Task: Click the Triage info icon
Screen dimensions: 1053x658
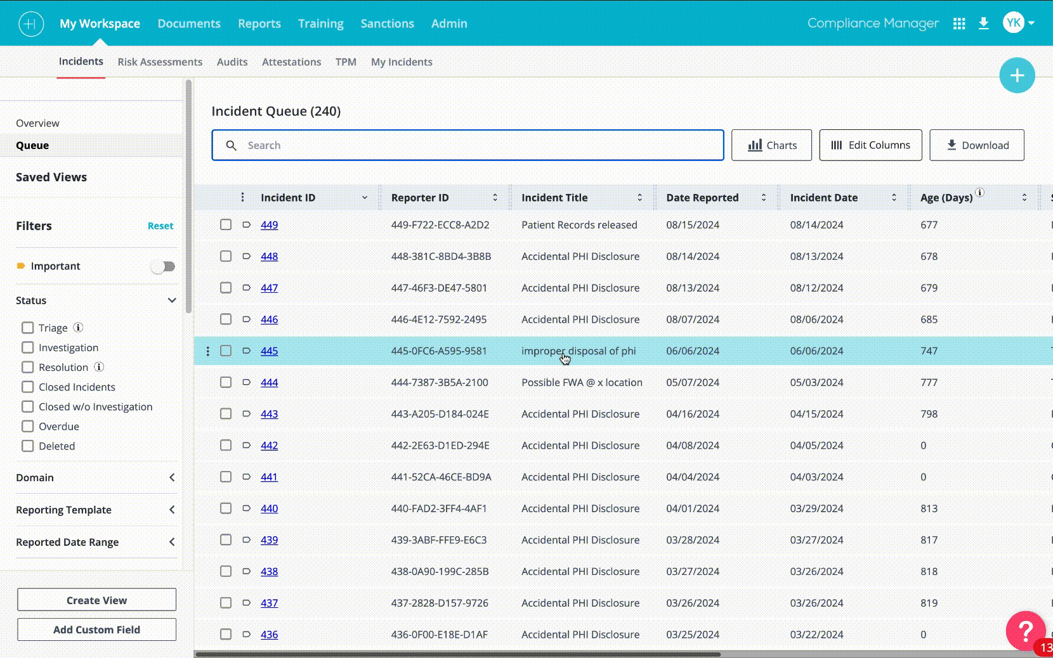Action: click(78, 328)
